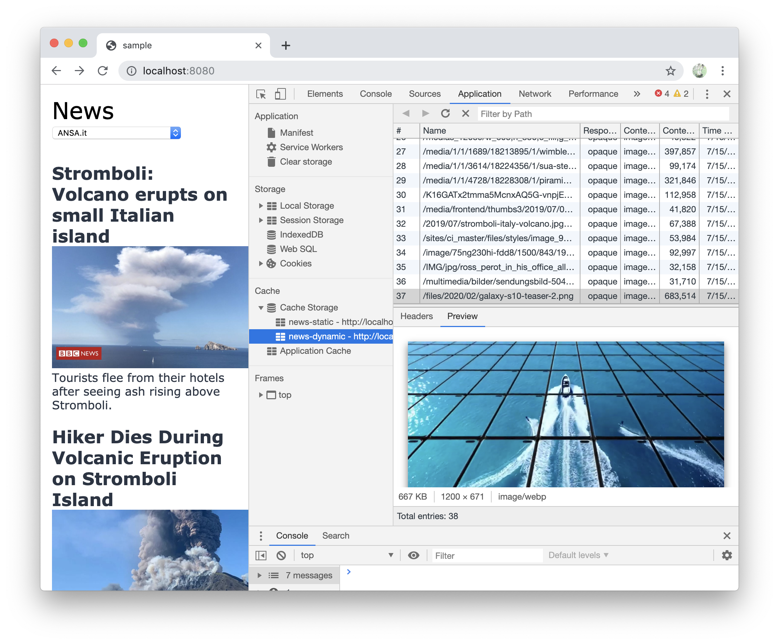Reload the page in the browser toolbar
779x644 pixels.
tap(103, 70)
